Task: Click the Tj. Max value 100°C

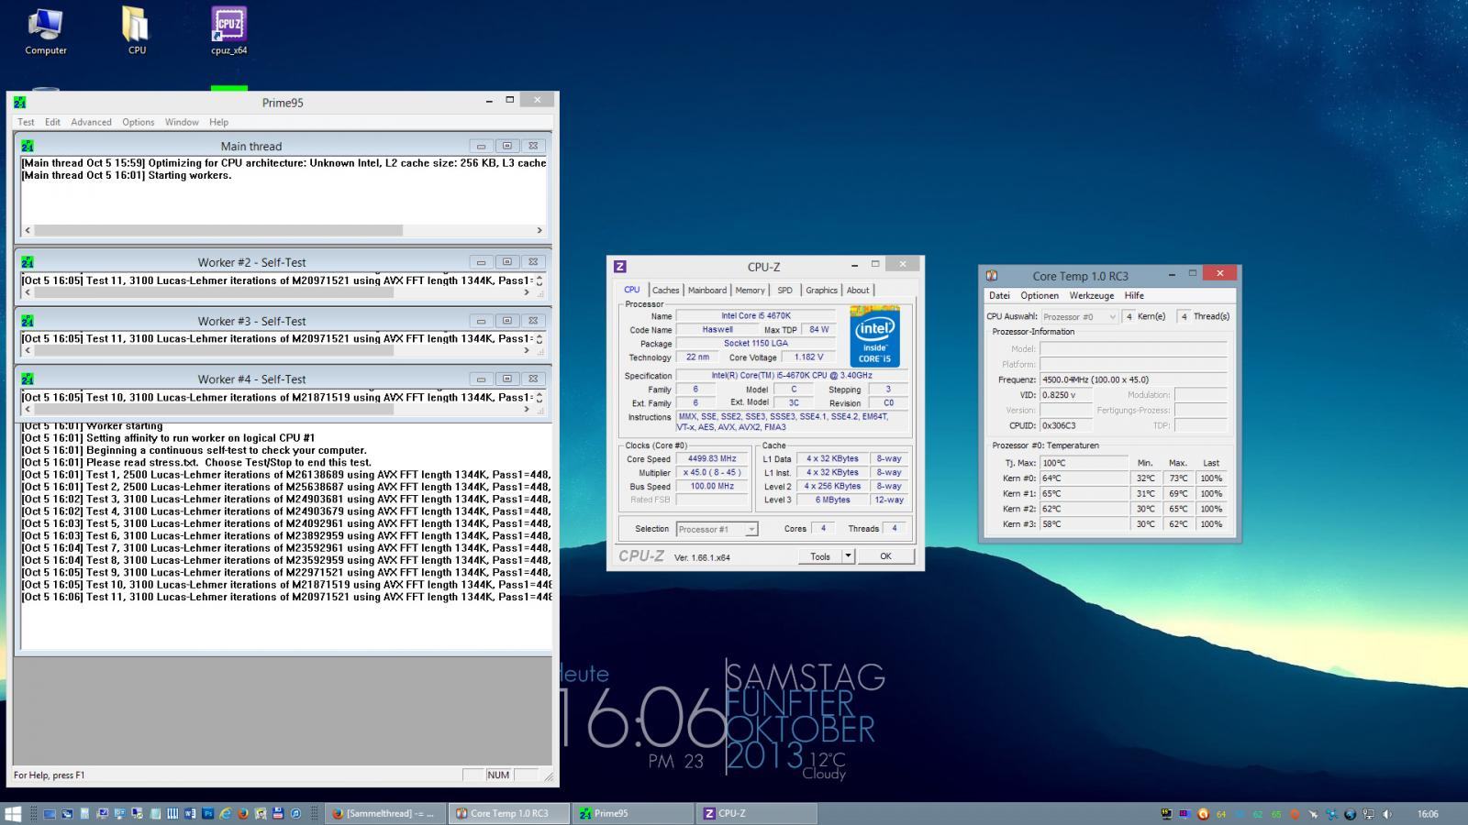Action: tap(1084, 463)
